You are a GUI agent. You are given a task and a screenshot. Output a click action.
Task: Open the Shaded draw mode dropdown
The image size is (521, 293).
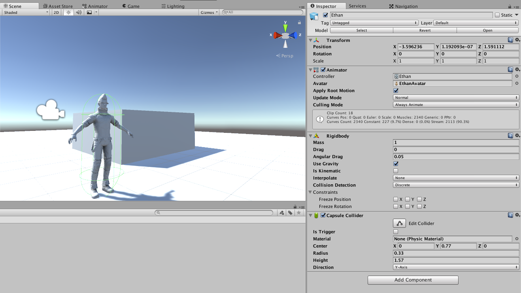26,12
